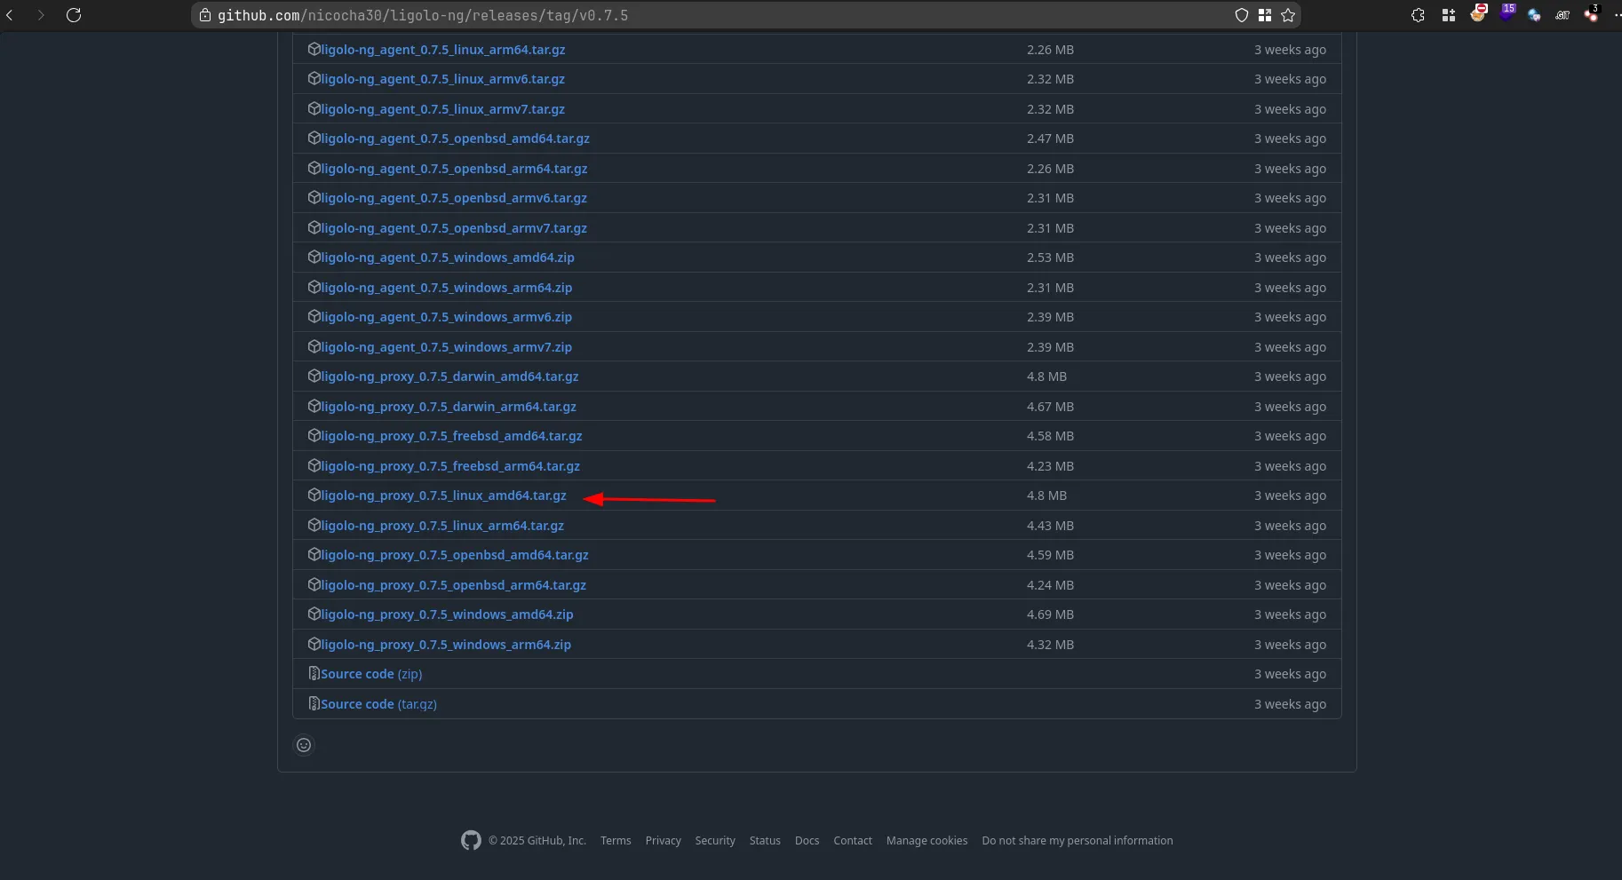Download ligolo-ng_proxy_0.7.5_linux_amd64.tar.gz
Viewport: 1622px width, 880px height.
click(x=443, y=495)
